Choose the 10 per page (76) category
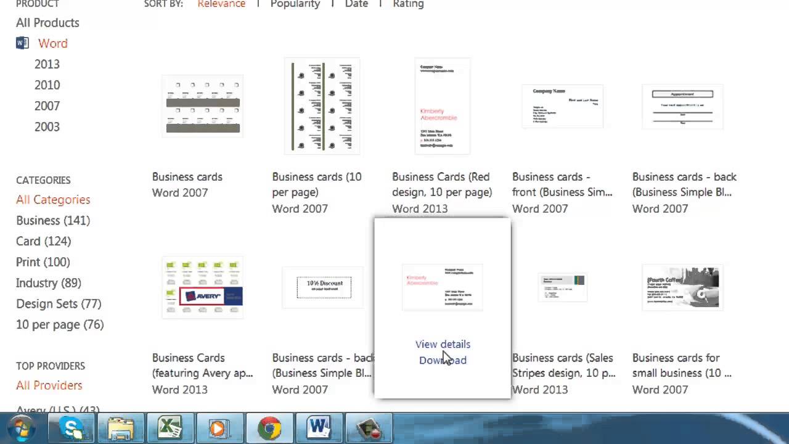 (x=60, y=325)
